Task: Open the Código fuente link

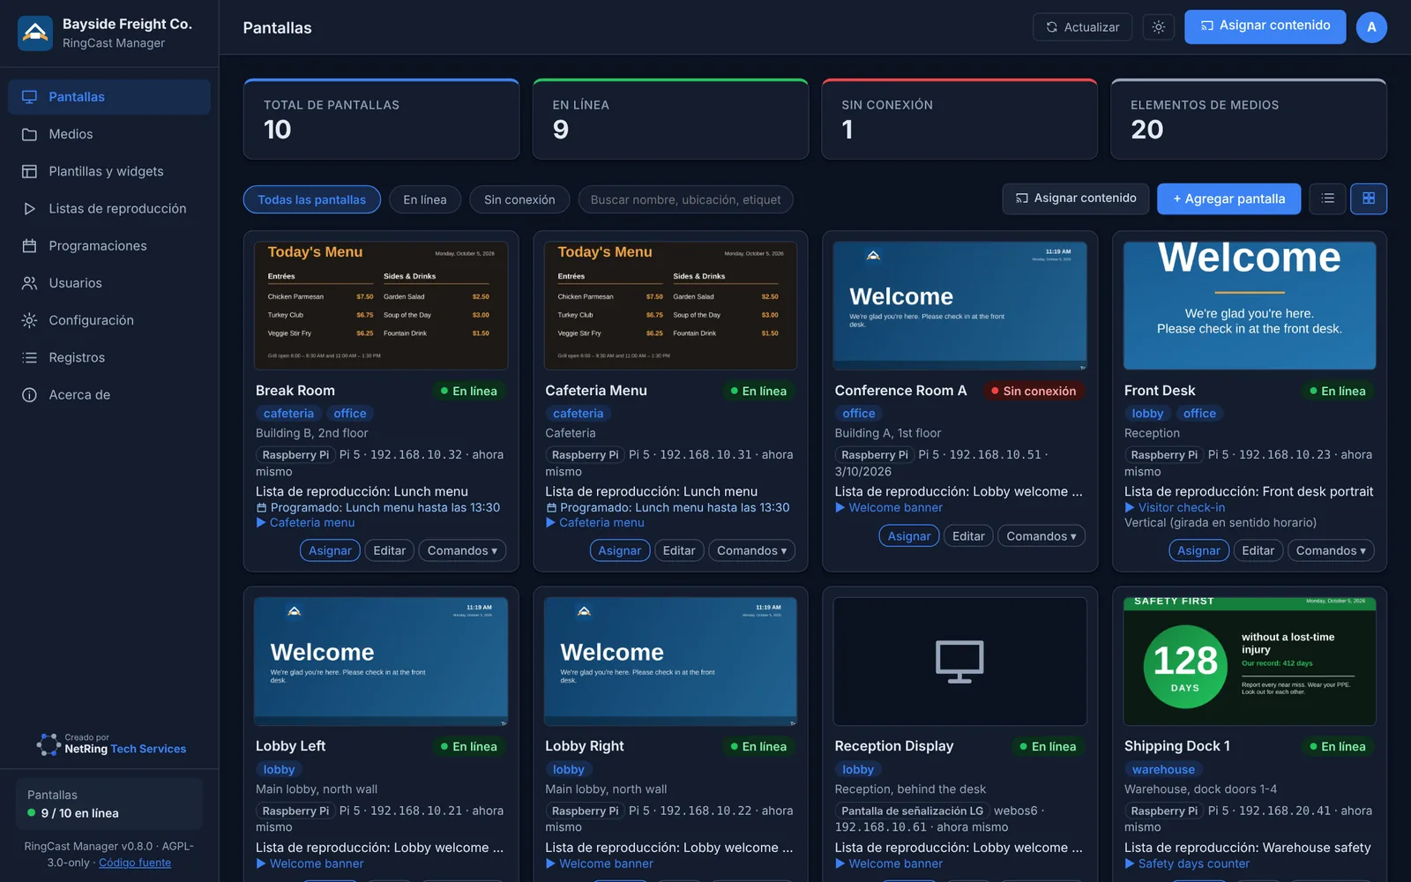Action: click(x=135, y=863)
